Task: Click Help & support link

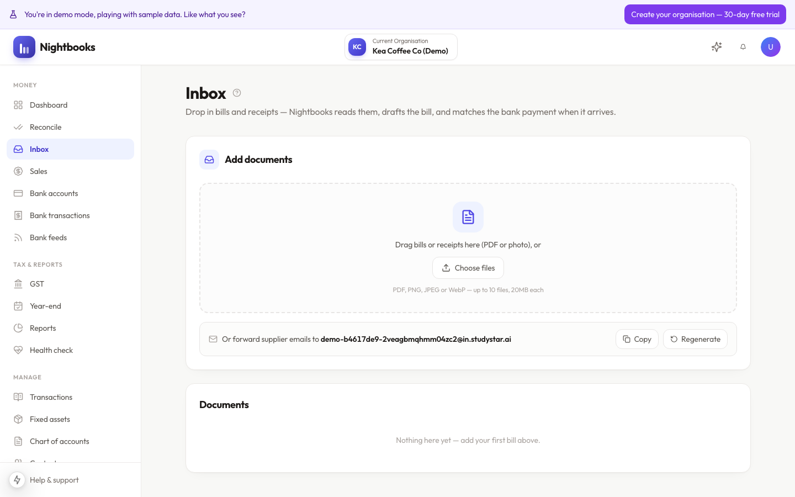Action: pyautogui.click(x=54, y=480)
